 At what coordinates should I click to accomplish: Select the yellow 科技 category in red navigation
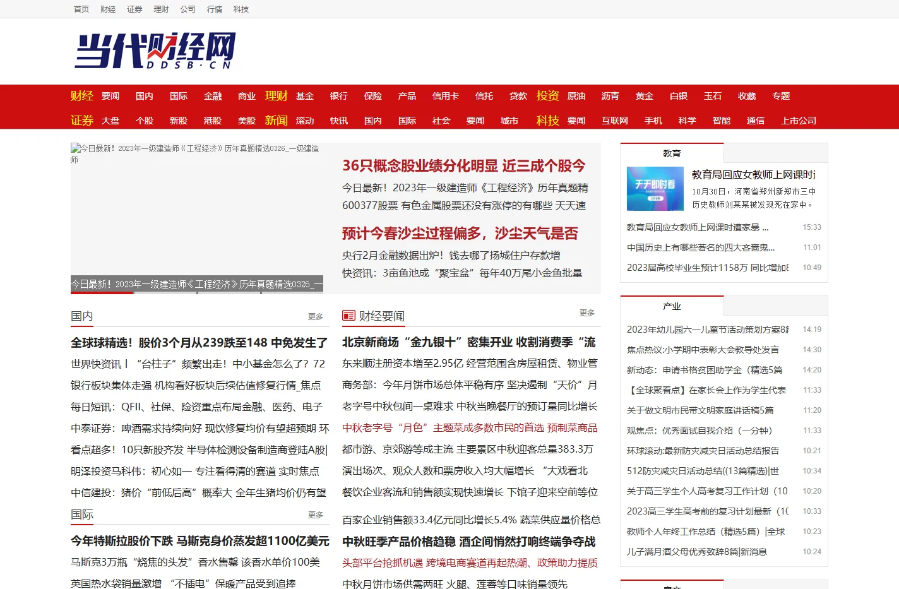coord(548,121)
